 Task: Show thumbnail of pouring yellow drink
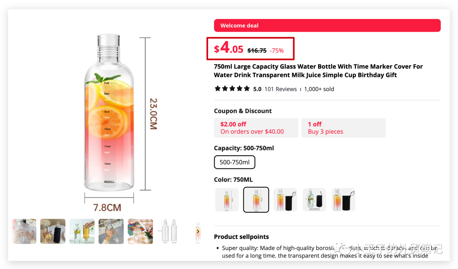coord(82,231)
